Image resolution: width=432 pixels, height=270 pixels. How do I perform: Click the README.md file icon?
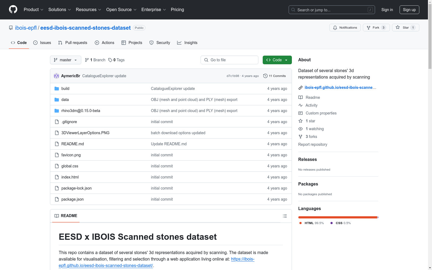click(57, 144)
